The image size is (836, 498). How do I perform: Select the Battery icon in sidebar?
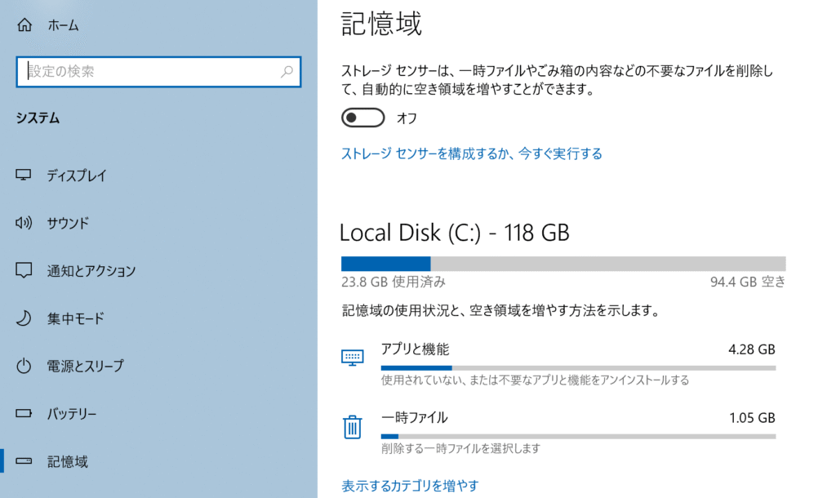click(x=24, y=413)
